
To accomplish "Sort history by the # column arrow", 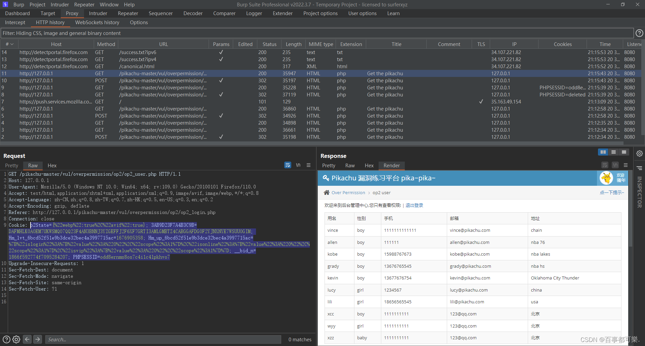I will coord(12,44).
